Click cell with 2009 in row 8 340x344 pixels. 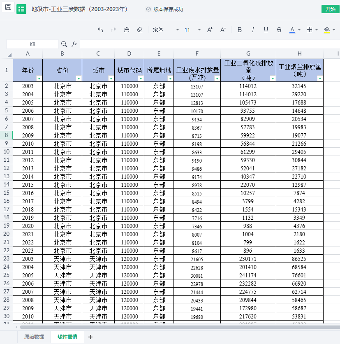pos(28,135)
